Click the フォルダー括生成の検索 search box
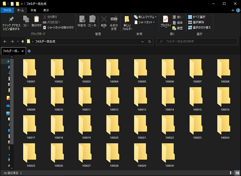 click(196, 41)
